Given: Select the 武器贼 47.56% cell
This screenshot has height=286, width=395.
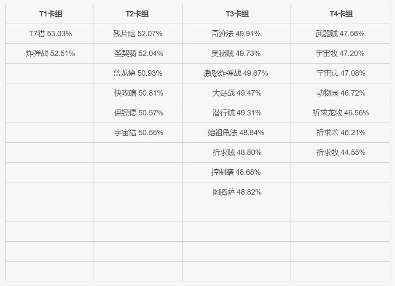Looking at the screenshot, I should pos(340,34).
